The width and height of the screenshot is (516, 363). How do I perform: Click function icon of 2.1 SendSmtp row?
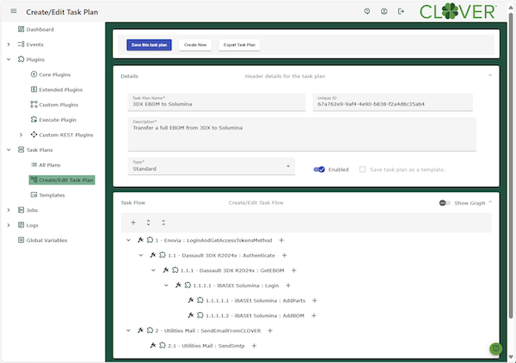coord(153,345)
